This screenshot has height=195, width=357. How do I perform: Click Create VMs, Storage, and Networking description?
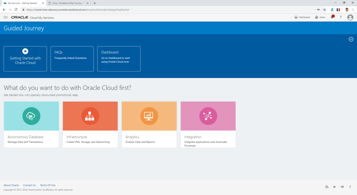88,142
